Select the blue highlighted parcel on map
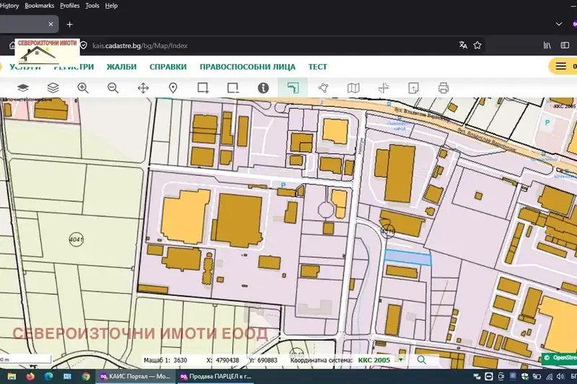This screenshot has width=577, height=384. tap(408, 258)
